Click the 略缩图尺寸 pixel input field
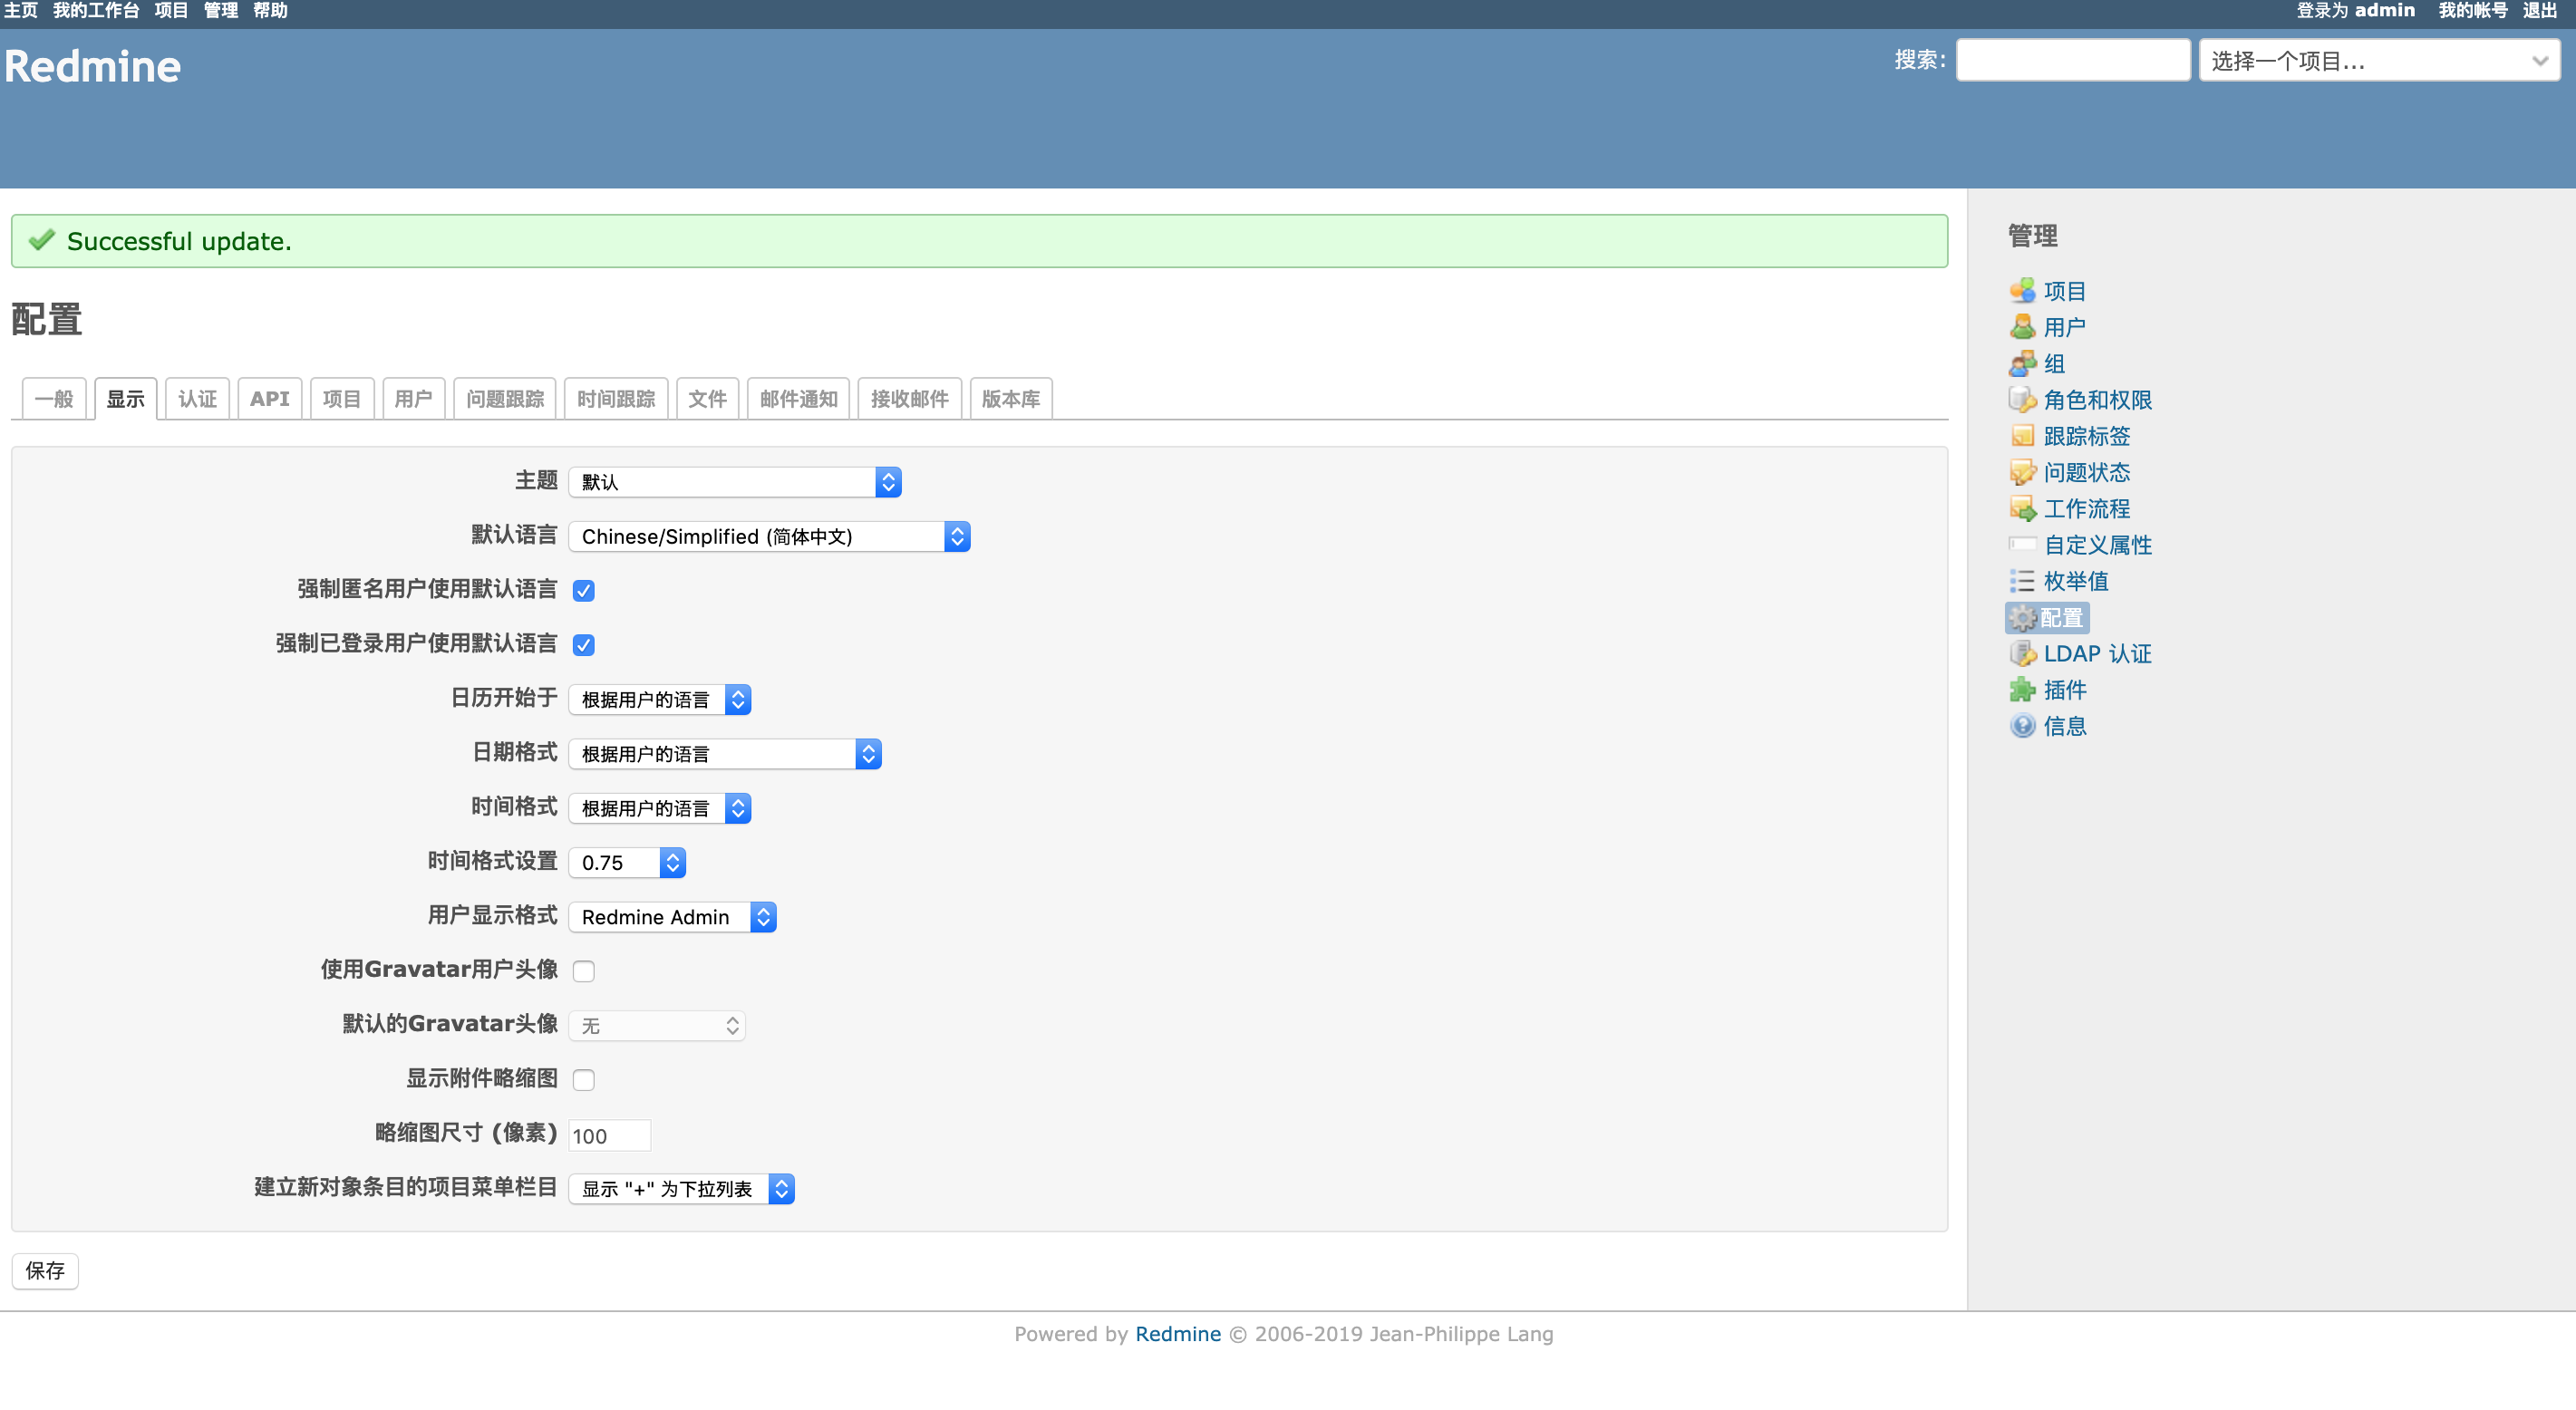The width and height of the screenshot is (2576, 1410). tap(609, 1136)
